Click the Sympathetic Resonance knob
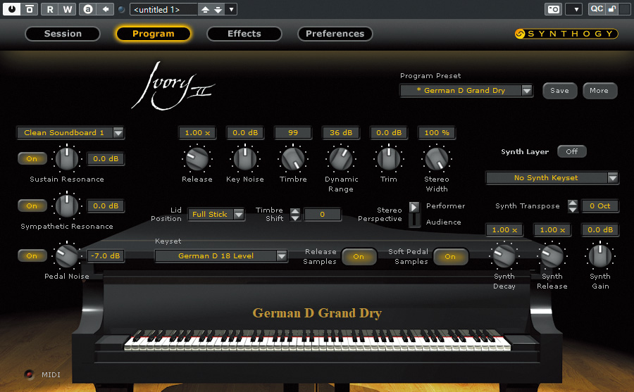This screenshot has height=392, width=634. pos(67,206)
